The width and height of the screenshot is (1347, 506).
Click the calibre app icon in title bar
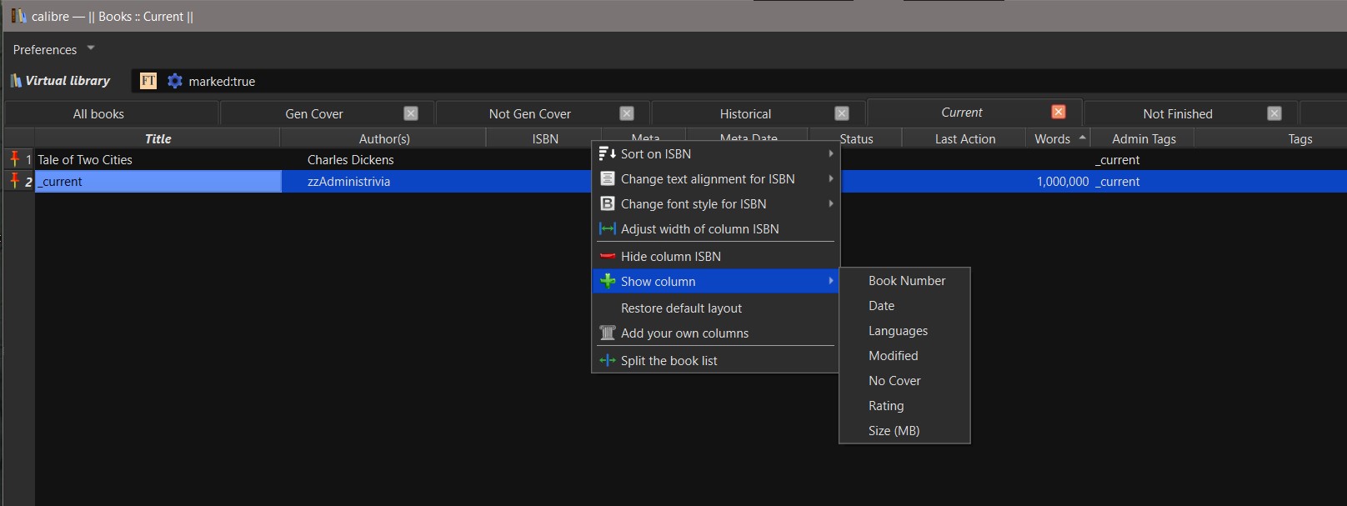[x=18, y=16]
